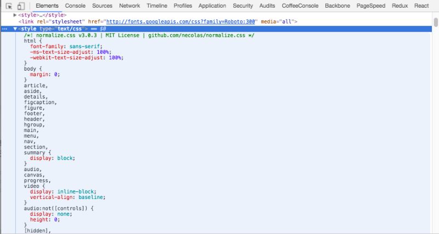Screen dimensions: 439x234
Task: Open the Timeline tab
Action: click(157, 5)
